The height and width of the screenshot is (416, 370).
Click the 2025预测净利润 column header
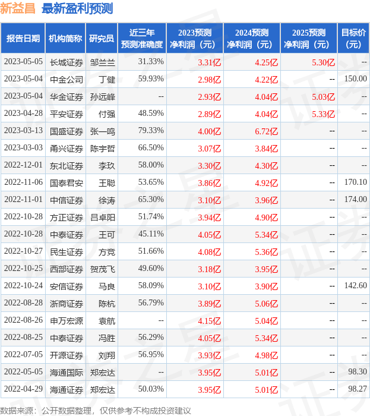coord(309,38)
